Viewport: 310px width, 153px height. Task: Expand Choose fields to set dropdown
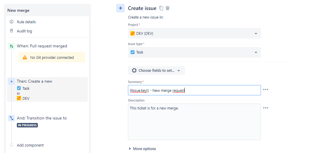tap(156, 71)
